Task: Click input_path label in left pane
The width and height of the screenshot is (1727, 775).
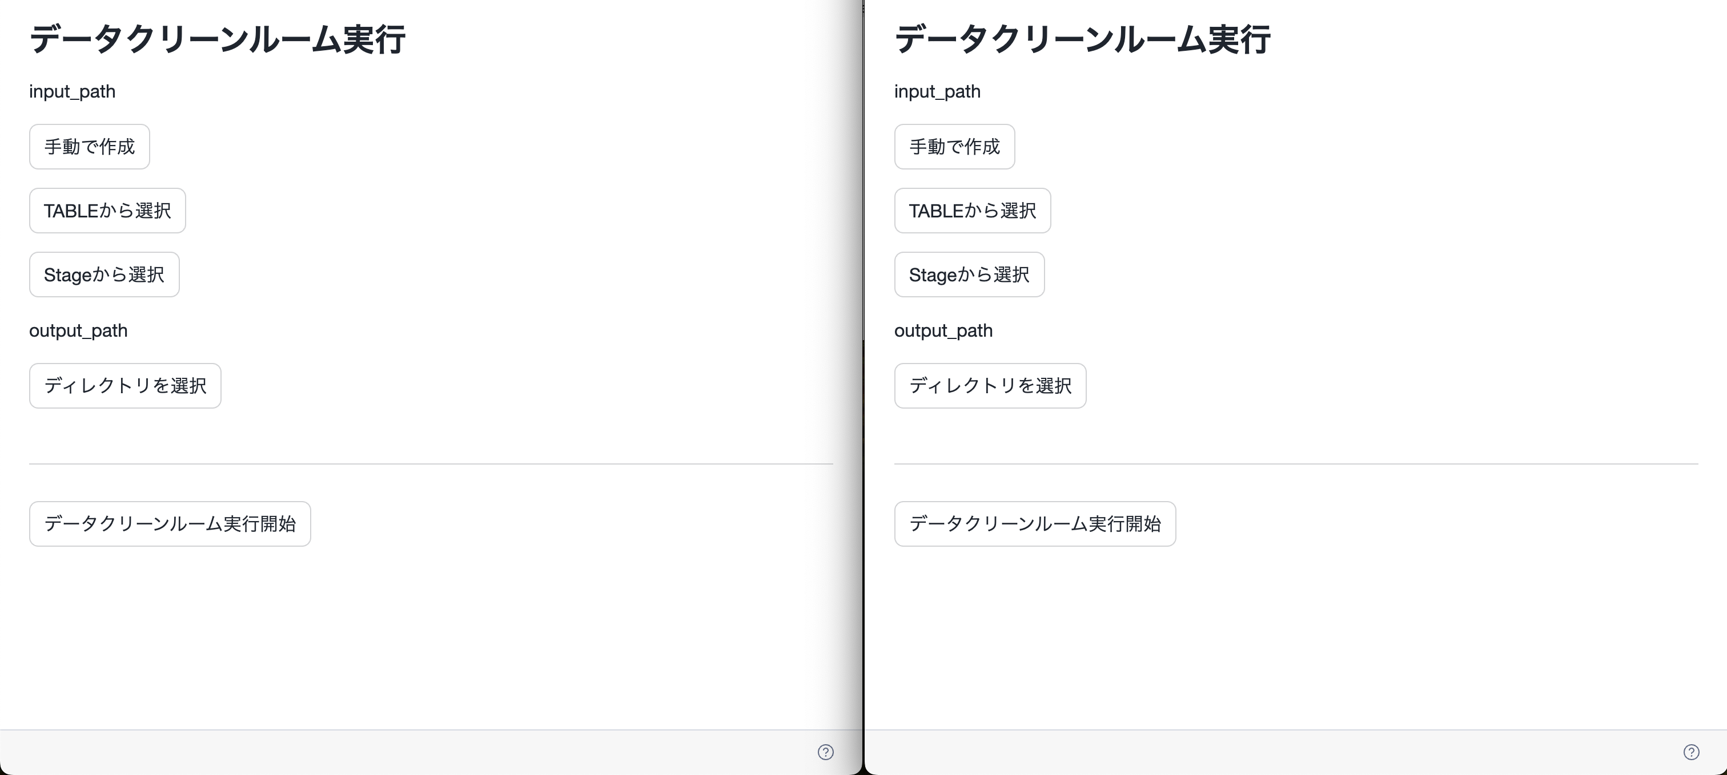Action: click(x=72, y=92)
